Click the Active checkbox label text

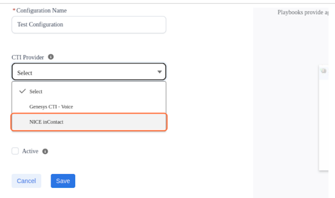pyautogui.click(x=30, y=151)
